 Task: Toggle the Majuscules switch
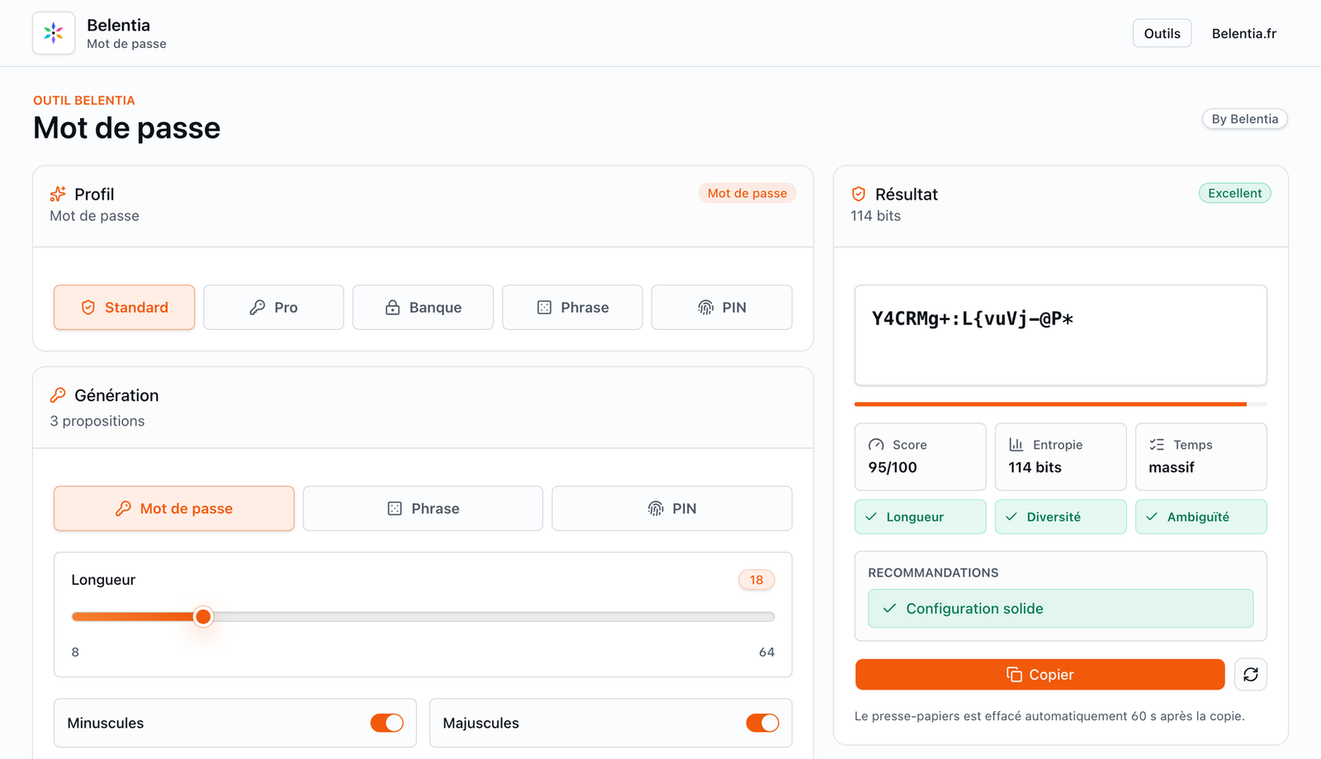[763, 723]
